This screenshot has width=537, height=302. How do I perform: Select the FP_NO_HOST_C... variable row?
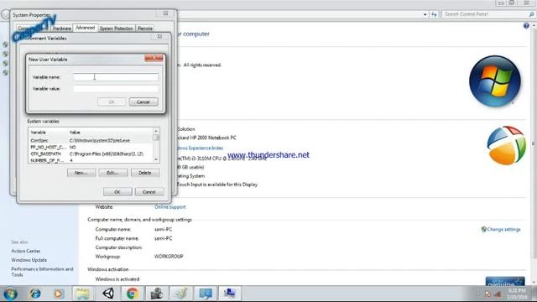click(91, 147)
